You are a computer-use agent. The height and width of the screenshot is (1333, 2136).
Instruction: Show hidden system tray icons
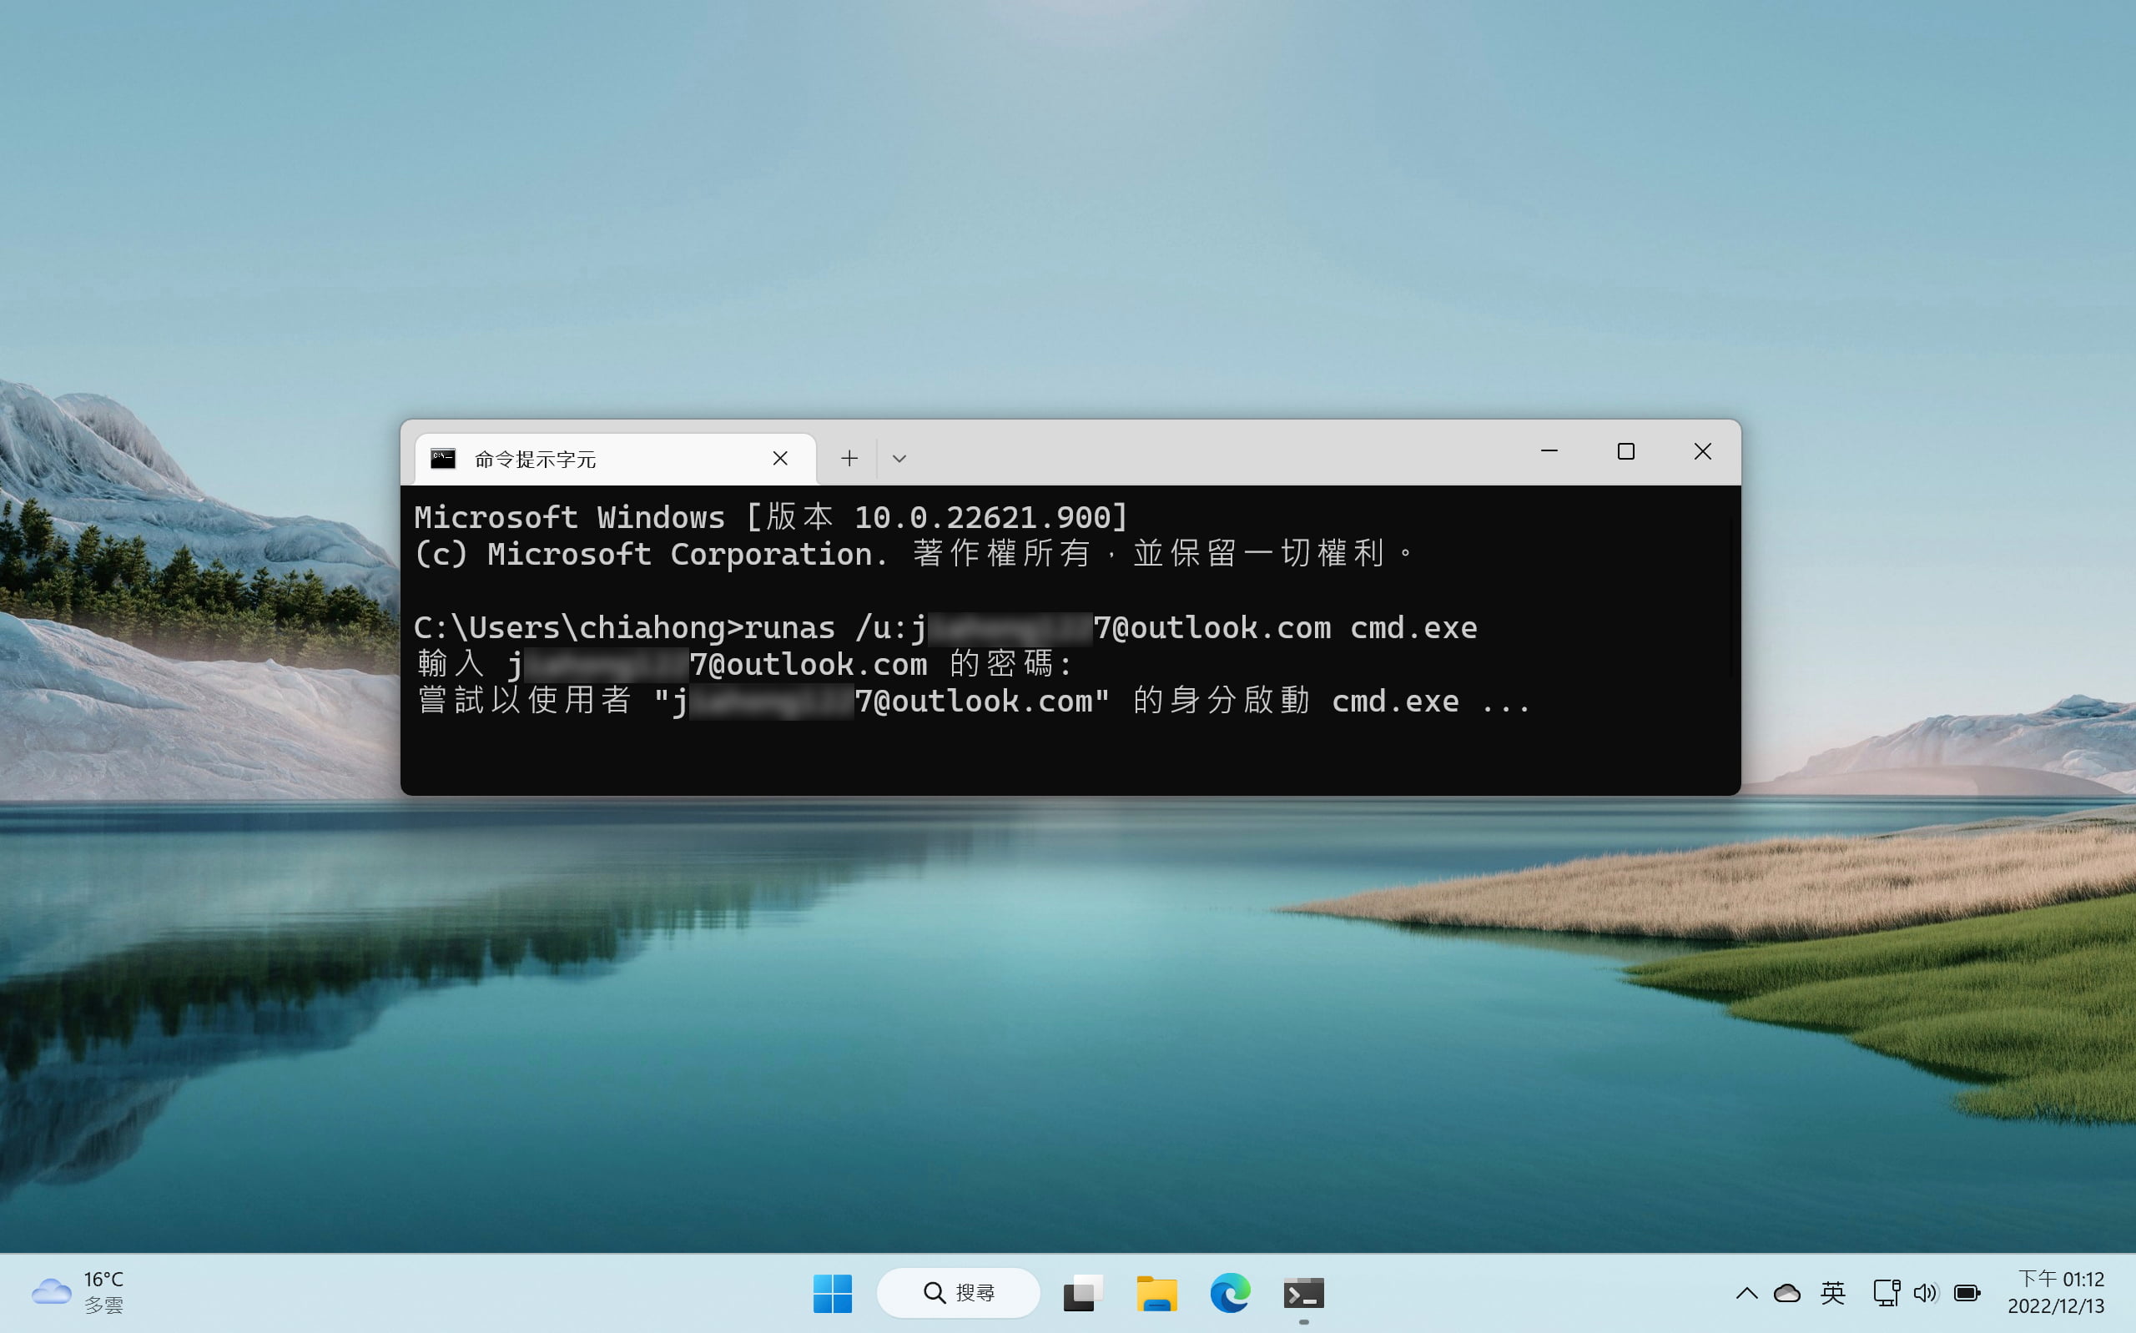(1746, 1293)
